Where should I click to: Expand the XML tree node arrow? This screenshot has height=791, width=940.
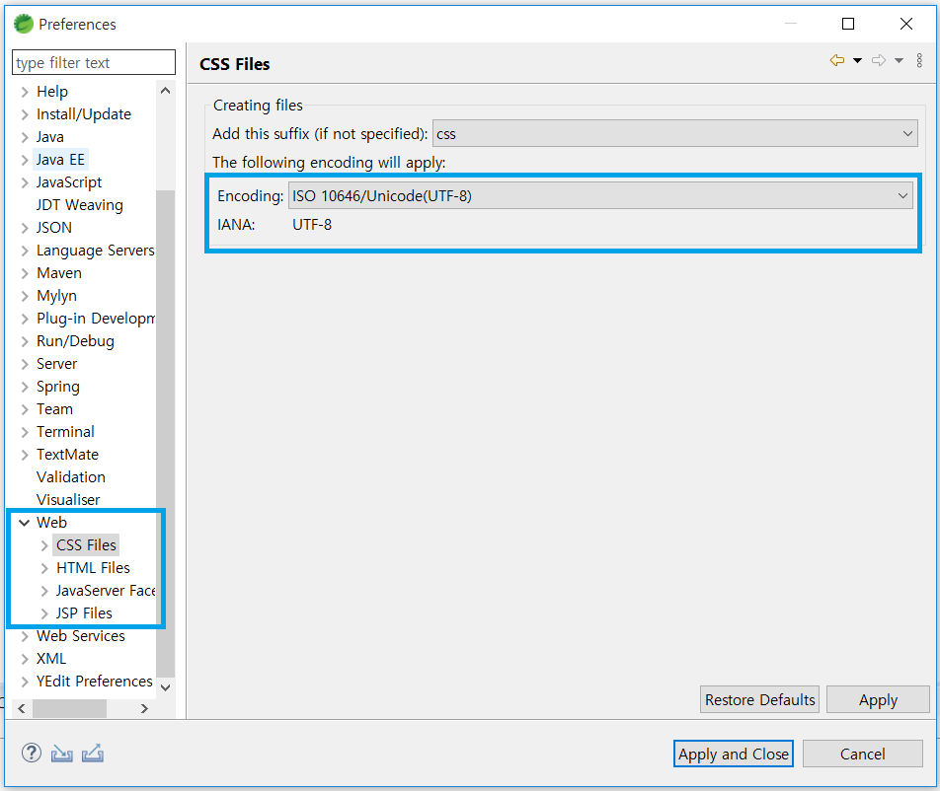click(25, 659)
